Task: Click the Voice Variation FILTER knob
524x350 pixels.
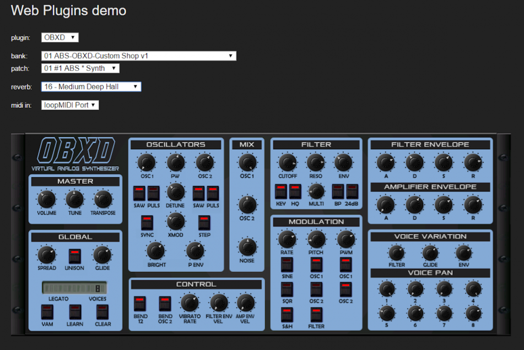Action: (x=396, y=253)
